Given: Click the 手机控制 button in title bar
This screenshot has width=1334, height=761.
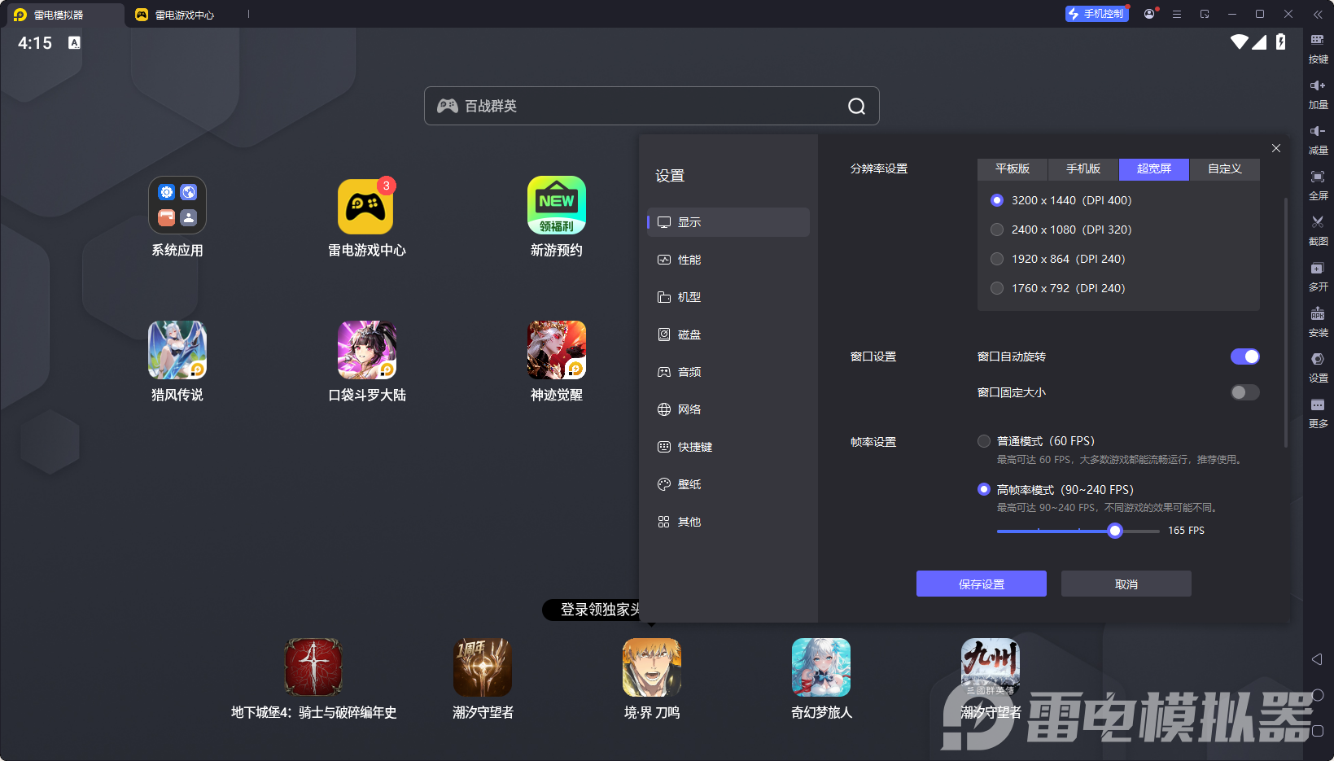Looking at the screenshot, I should click(1097, 14).
